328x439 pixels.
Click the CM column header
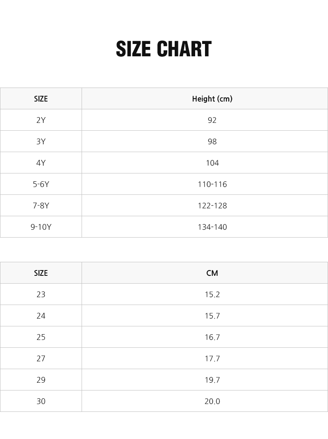click(212, 273)
